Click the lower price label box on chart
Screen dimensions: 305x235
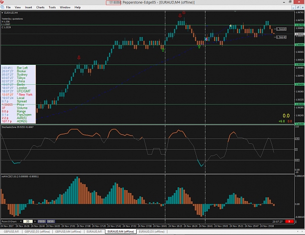281,37
